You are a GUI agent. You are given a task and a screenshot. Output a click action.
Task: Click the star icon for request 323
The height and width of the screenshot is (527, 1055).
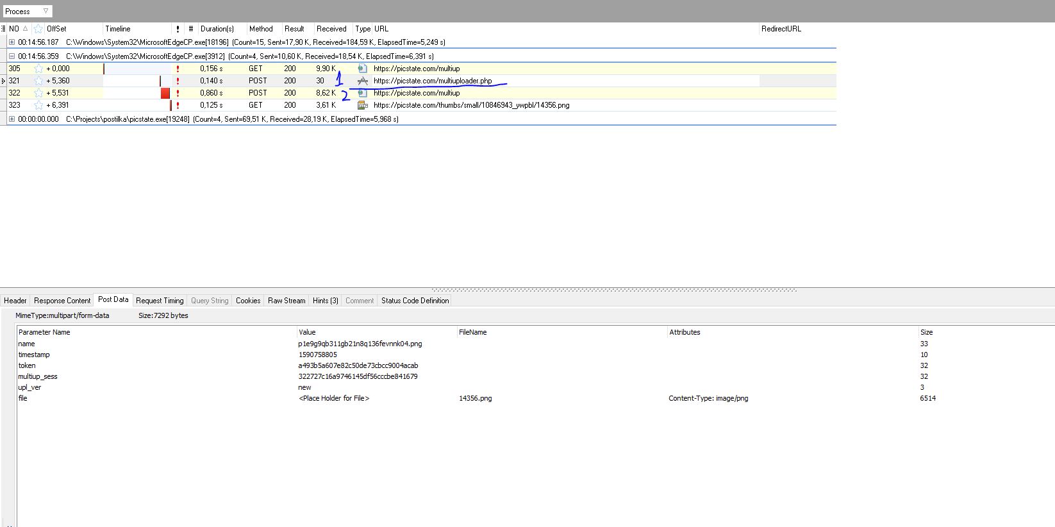coord(38,105)
